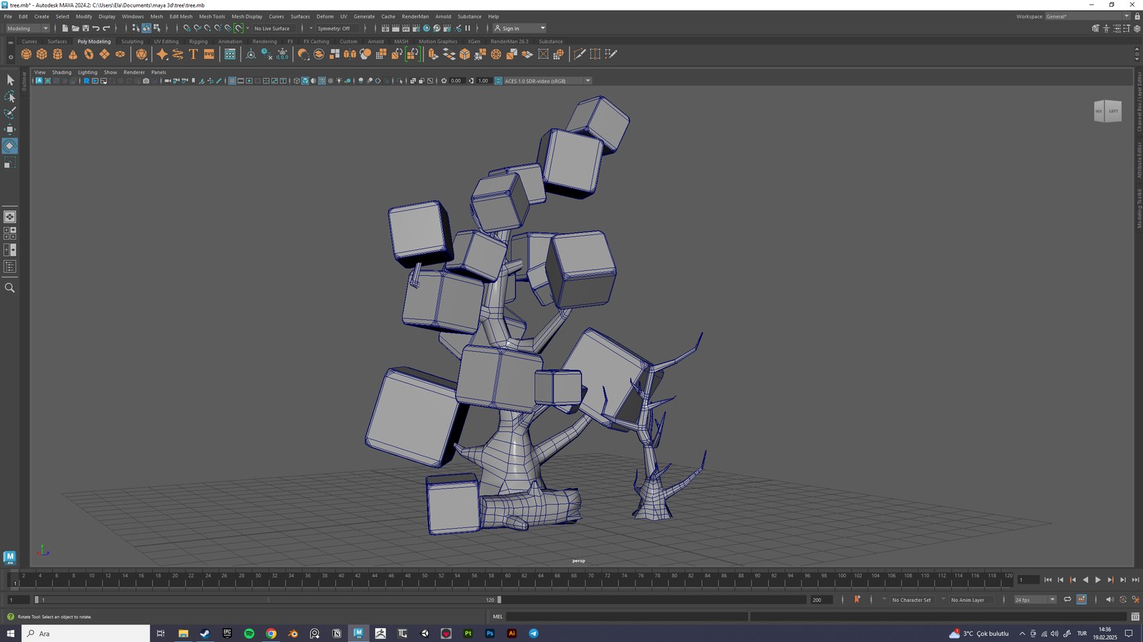Screen dimensions: 1143x642
Task: Toggle looping playback button
Action: (x=1067, y=600)
